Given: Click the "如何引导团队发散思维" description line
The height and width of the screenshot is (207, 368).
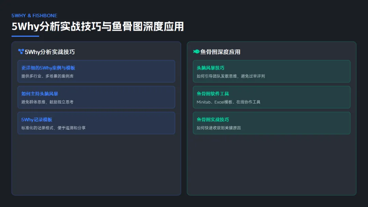Looking at the screenshot, I should click(x=231, y=76).
